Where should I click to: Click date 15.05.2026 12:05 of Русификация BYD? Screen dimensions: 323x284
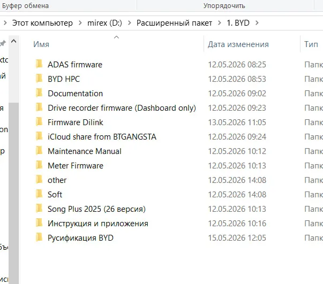point(237,238)
